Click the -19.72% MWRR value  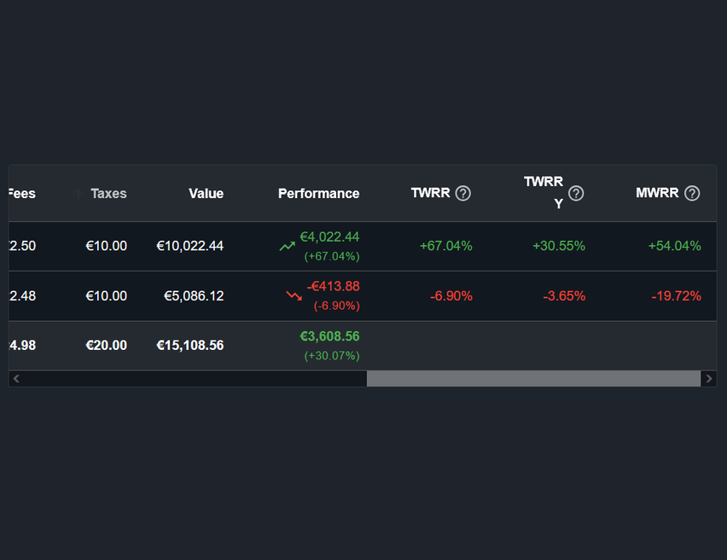tap(675, 296)
